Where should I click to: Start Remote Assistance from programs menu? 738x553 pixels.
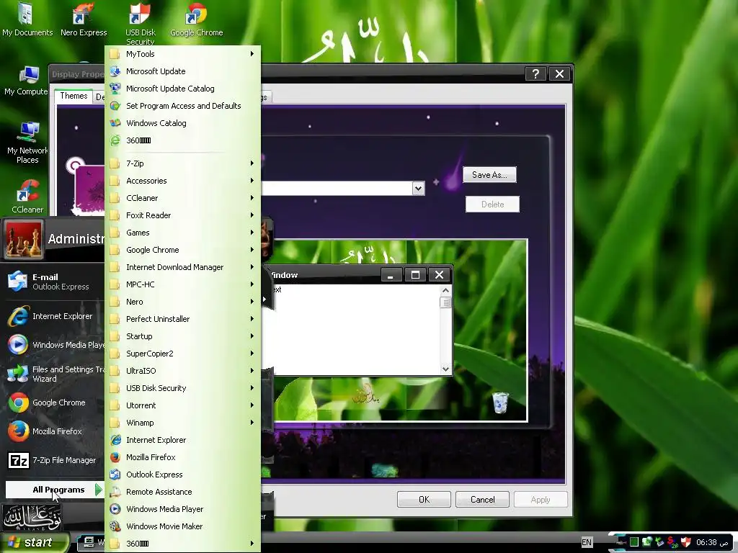coord(182,492)
